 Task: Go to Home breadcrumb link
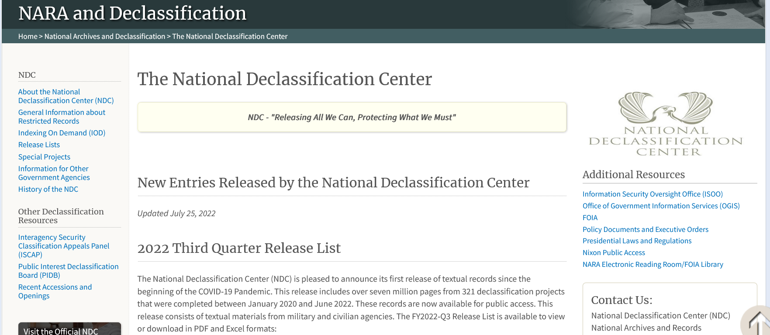coord(28,36)
